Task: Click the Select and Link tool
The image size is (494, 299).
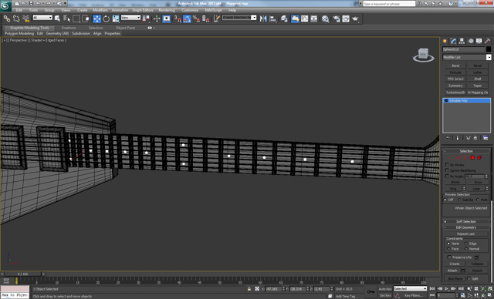Action: tap(7, 18)
